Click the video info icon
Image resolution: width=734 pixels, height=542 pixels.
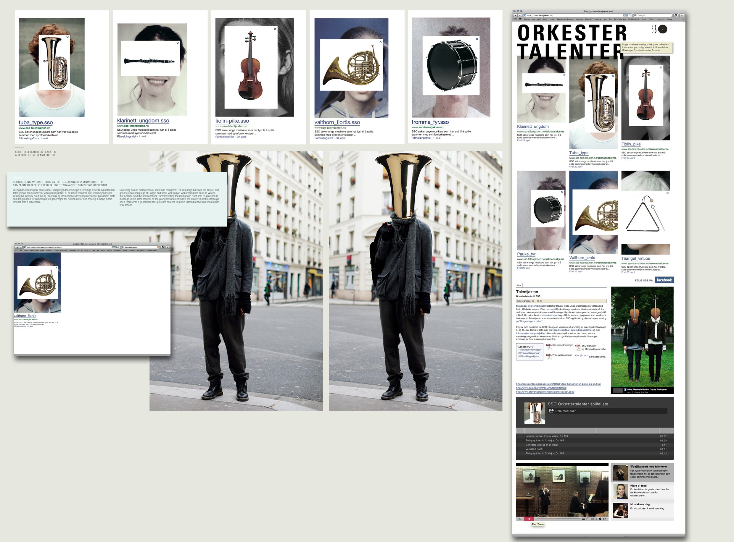click(588, 519)
